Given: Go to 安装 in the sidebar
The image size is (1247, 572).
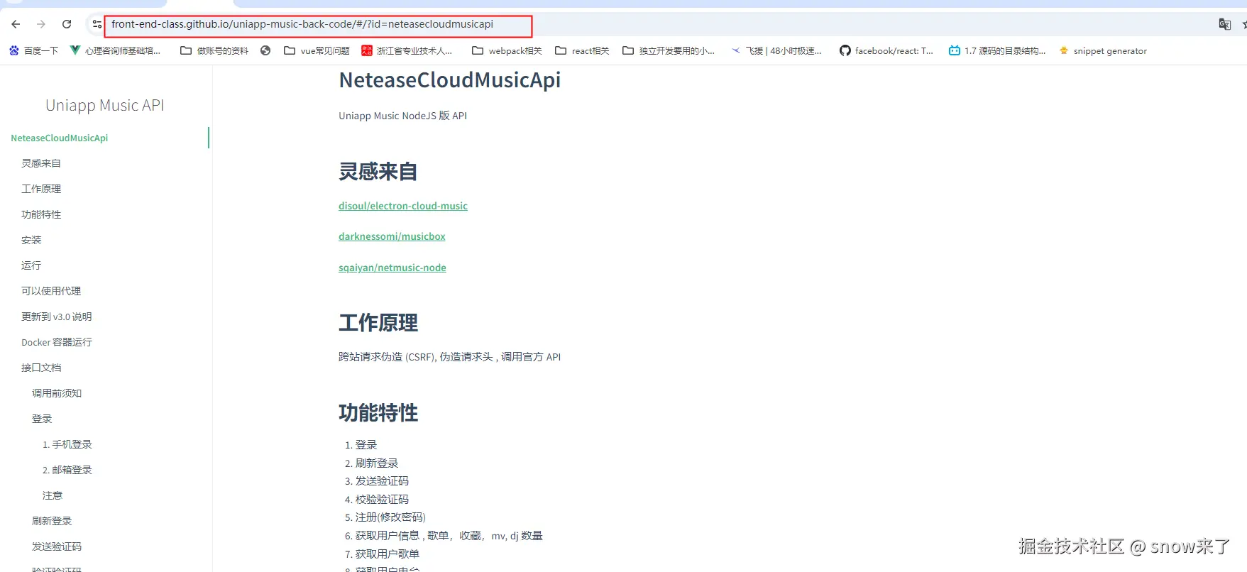Looking at the screenshot, I should [x=31, y=240].
